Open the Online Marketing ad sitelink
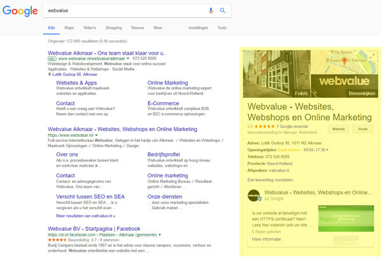This screenshot has height=260, width=382. click(x=167, y=83)
